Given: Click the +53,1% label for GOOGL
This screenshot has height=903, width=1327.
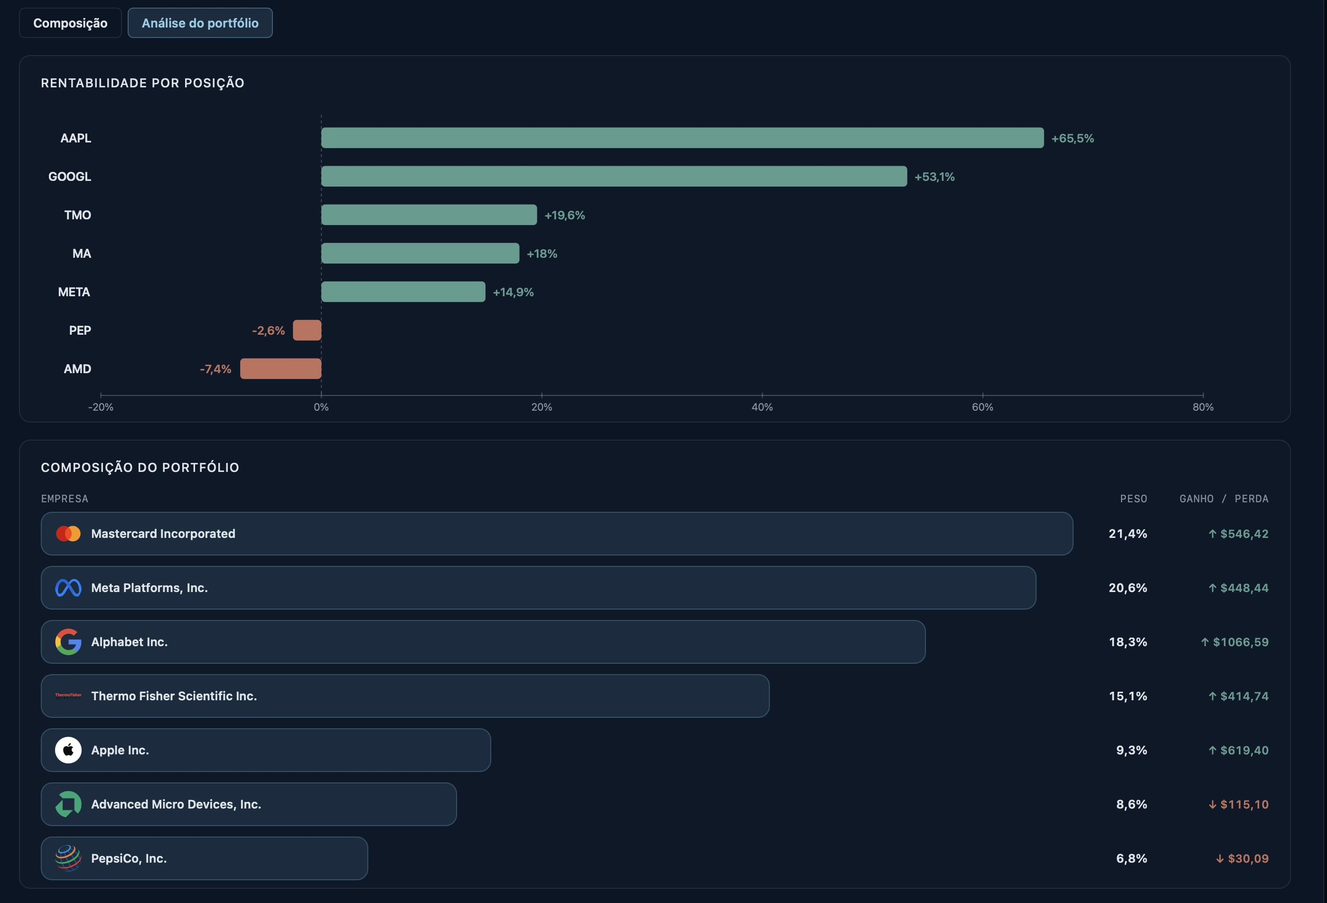Looking at the screenshot, I should [x=934, y=177].
